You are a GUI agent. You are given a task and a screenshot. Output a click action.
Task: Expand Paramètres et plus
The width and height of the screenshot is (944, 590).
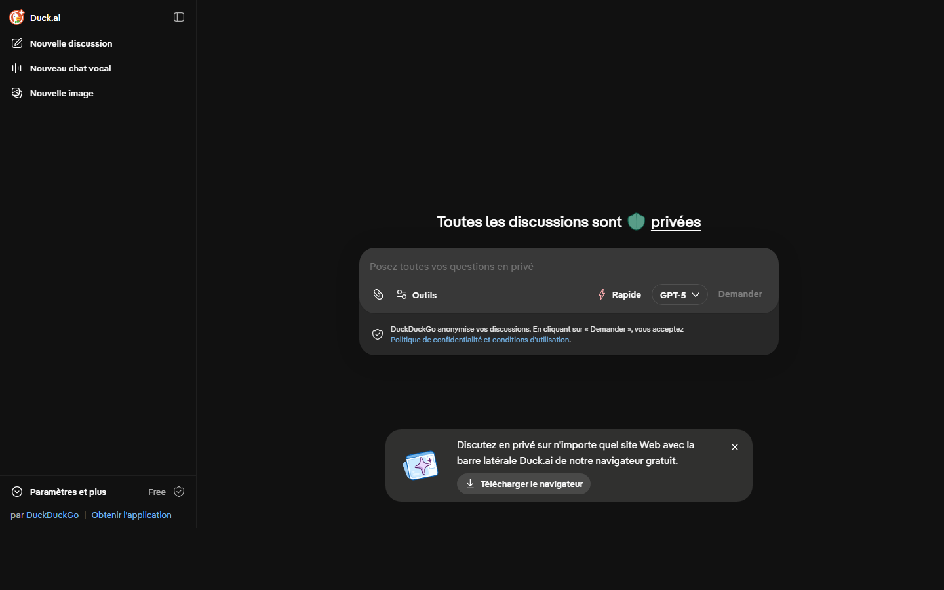(x=68, y=492)
